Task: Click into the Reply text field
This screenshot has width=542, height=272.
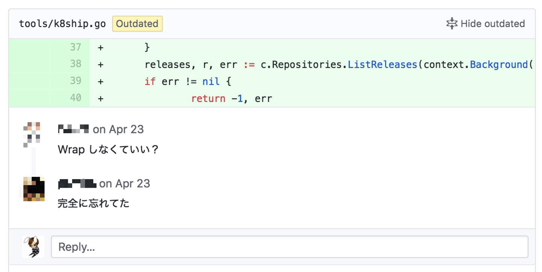Action: (x=289, y=247)
